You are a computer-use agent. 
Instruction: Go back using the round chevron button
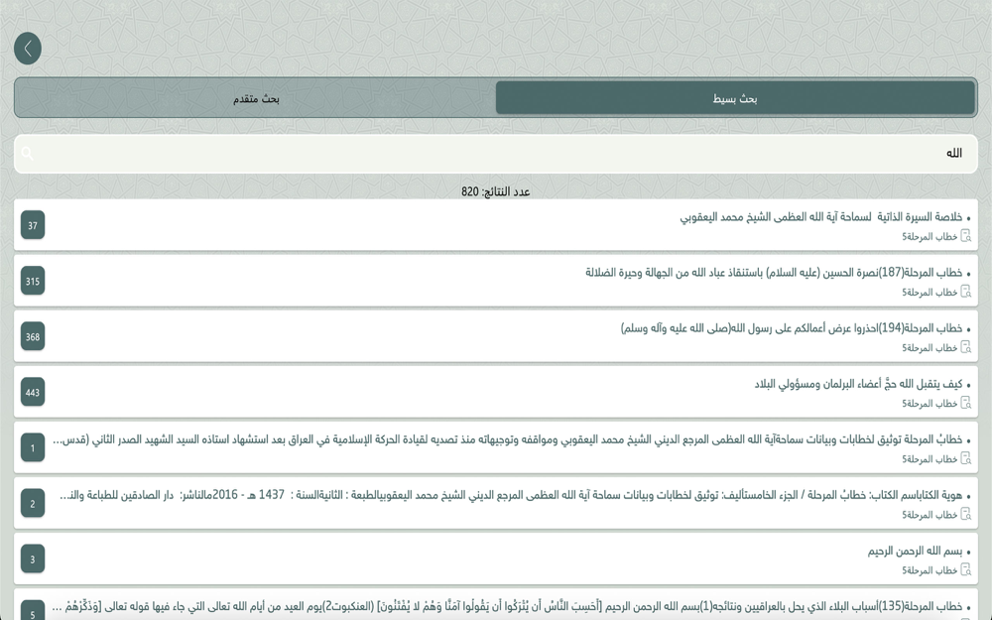pos(28,48)
